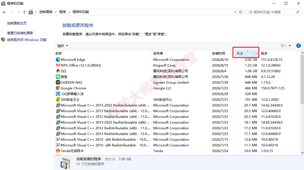Click the 360安全卫士 program icon
This screenshot has width=304, height=170.
58,100
